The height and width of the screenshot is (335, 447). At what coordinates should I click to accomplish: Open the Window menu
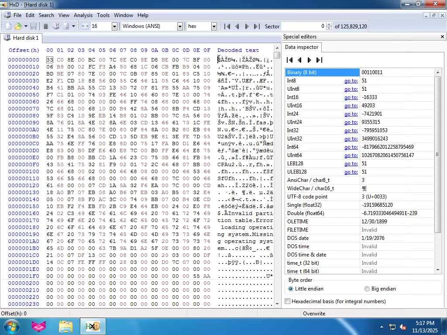124,15
